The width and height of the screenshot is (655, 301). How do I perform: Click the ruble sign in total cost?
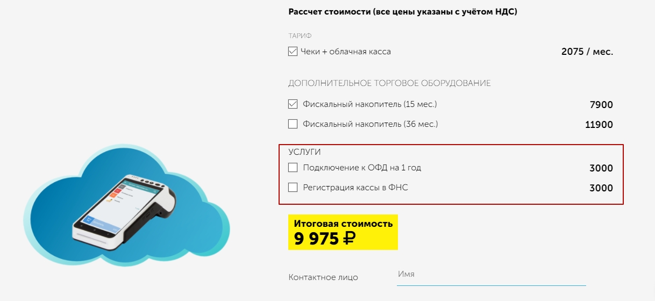point(348,238)
